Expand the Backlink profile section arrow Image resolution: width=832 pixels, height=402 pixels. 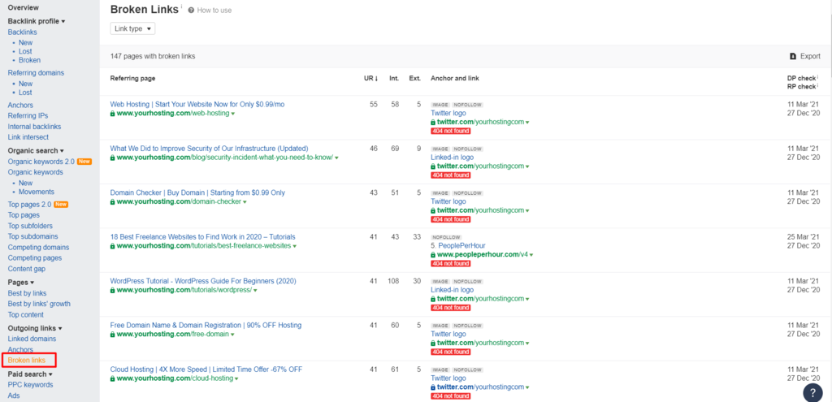coord(63,21)
